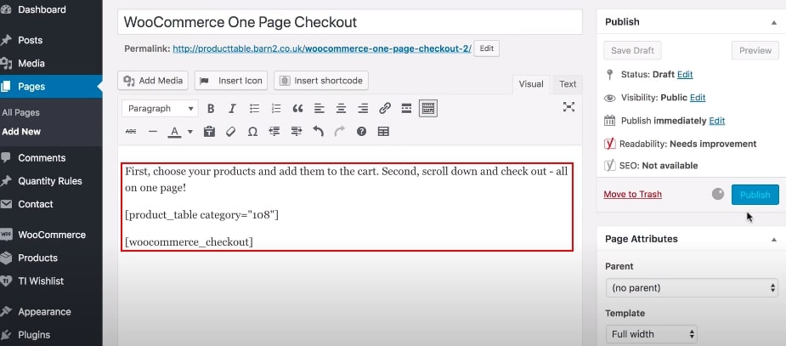Viewport: 786px width, 346px height.
Task: Insert a blockquote
Action: 297,109
